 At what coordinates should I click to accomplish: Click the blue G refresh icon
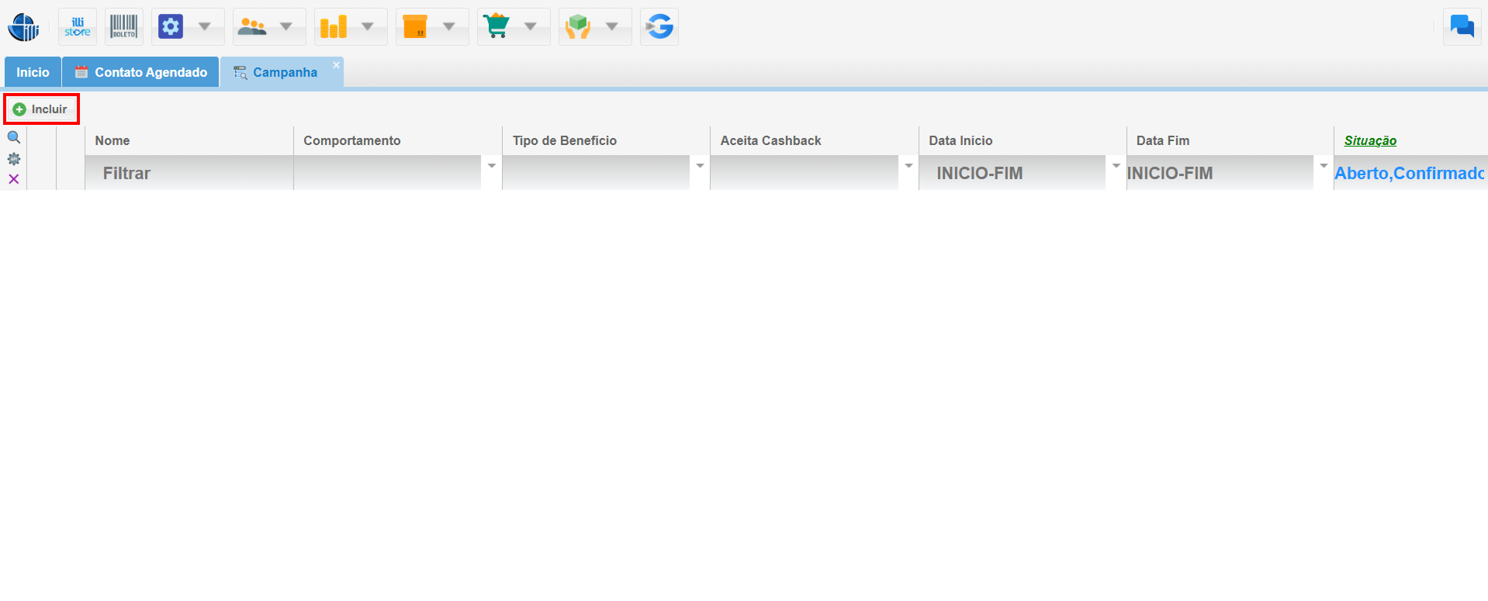[659, 27]
